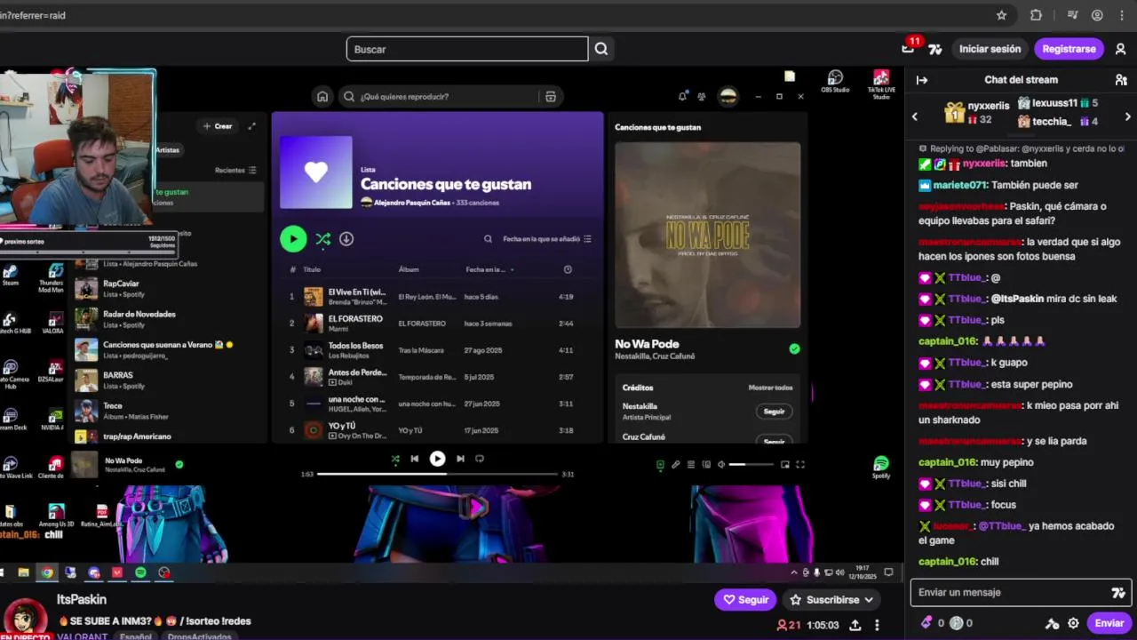Search within the playlist magnifier icon
Image resolution: width=1137 pixels, height=640 pixels.
(x=488, y=238)
